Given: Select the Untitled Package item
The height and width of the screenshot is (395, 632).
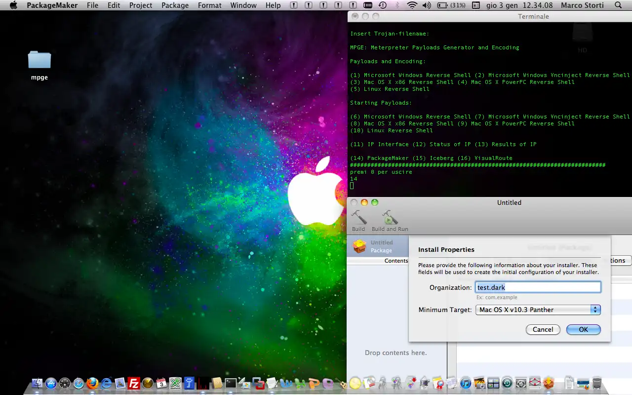Looking at the screenshot, I should coord(378,246).
